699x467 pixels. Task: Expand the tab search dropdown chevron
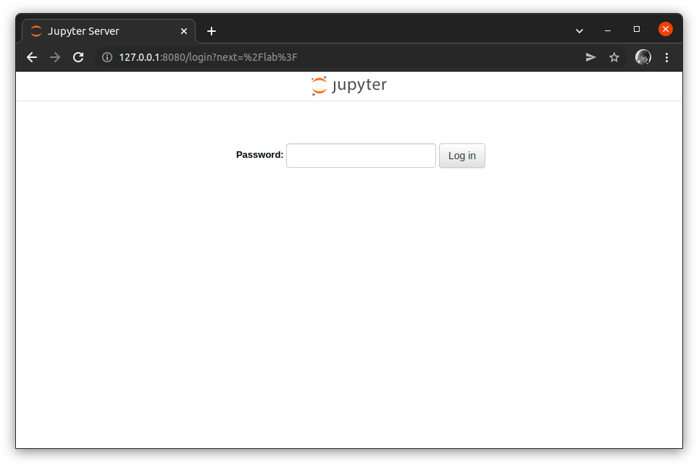coord(579,31)
